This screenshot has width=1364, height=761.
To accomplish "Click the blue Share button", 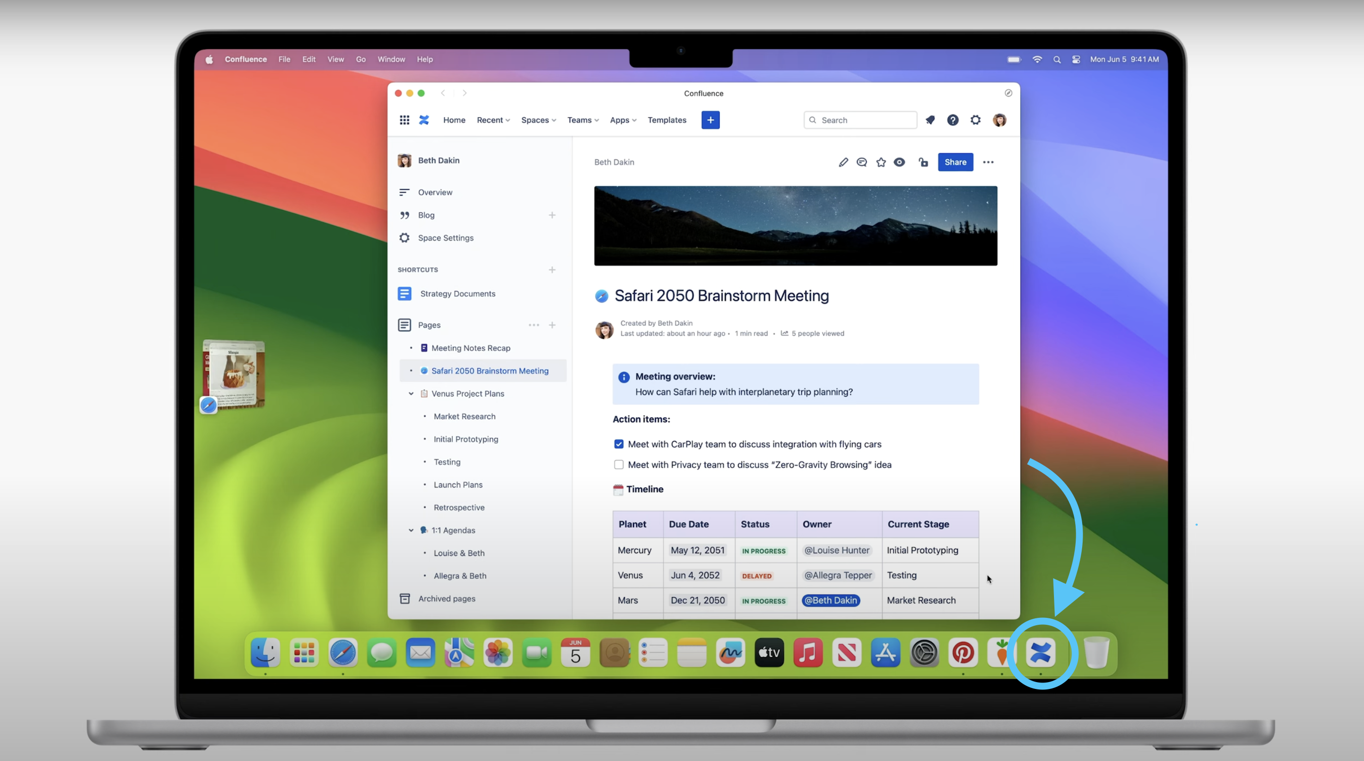I will [x=955, y=163].
